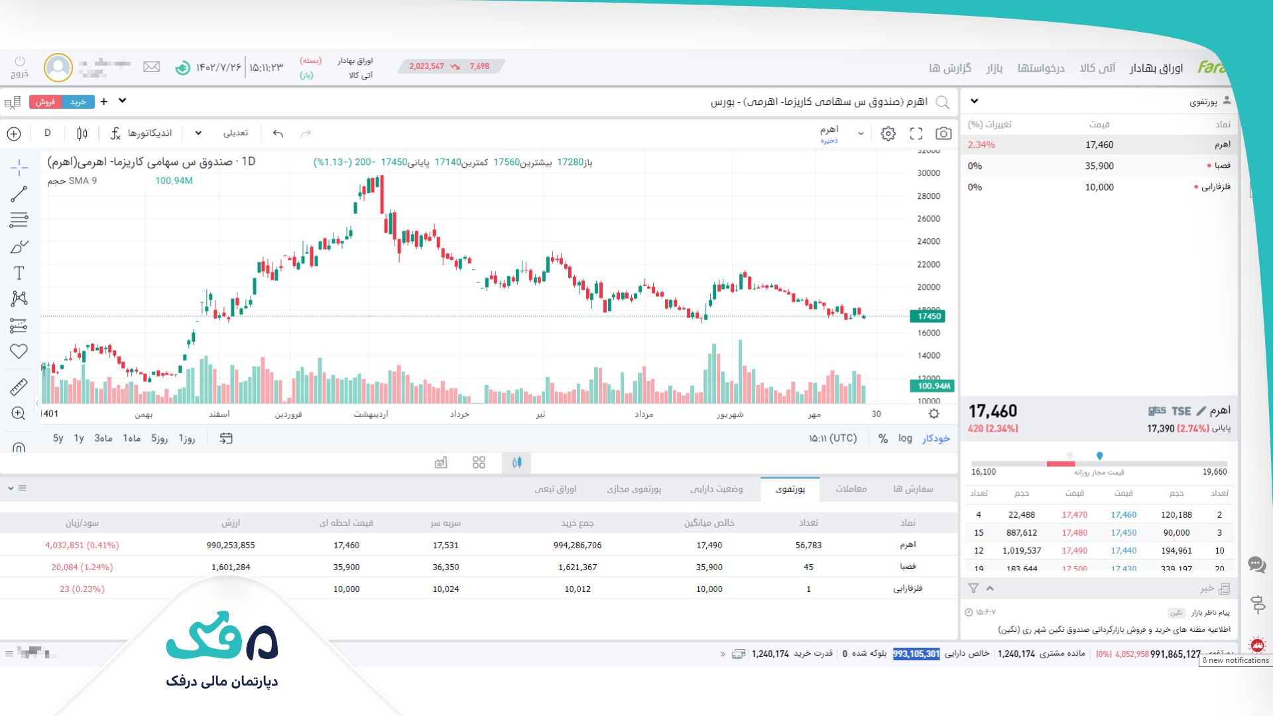This screenshot has width=1273, height=716.
Task: Click the خرید buy button
Action: 78,101
